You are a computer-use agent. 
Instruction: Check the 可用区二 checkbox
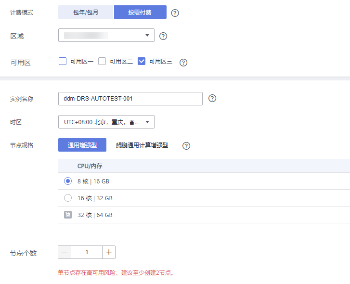(x=102, y=61)
